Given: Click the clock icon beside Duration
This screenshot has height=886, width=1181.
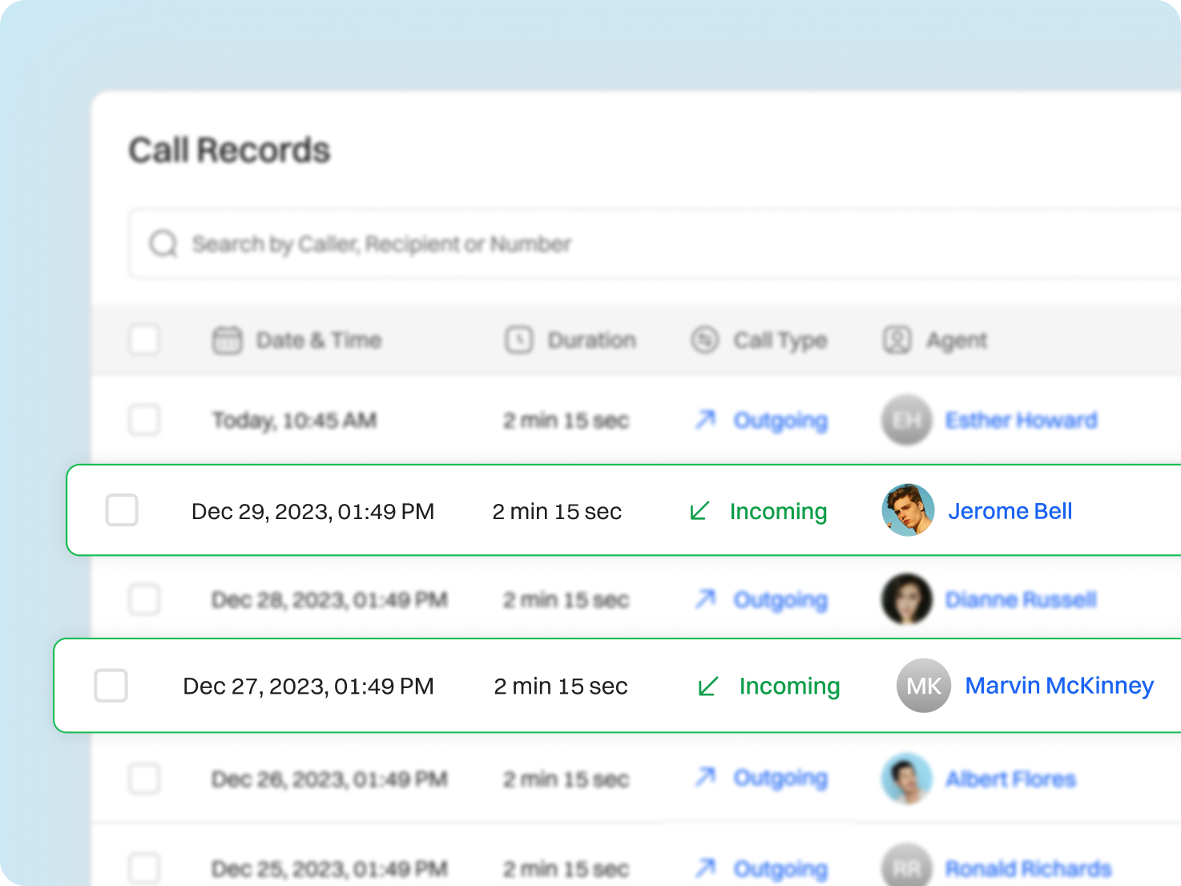Looking at the screenshot, I should pyautogui.click(x=518, y=340).
